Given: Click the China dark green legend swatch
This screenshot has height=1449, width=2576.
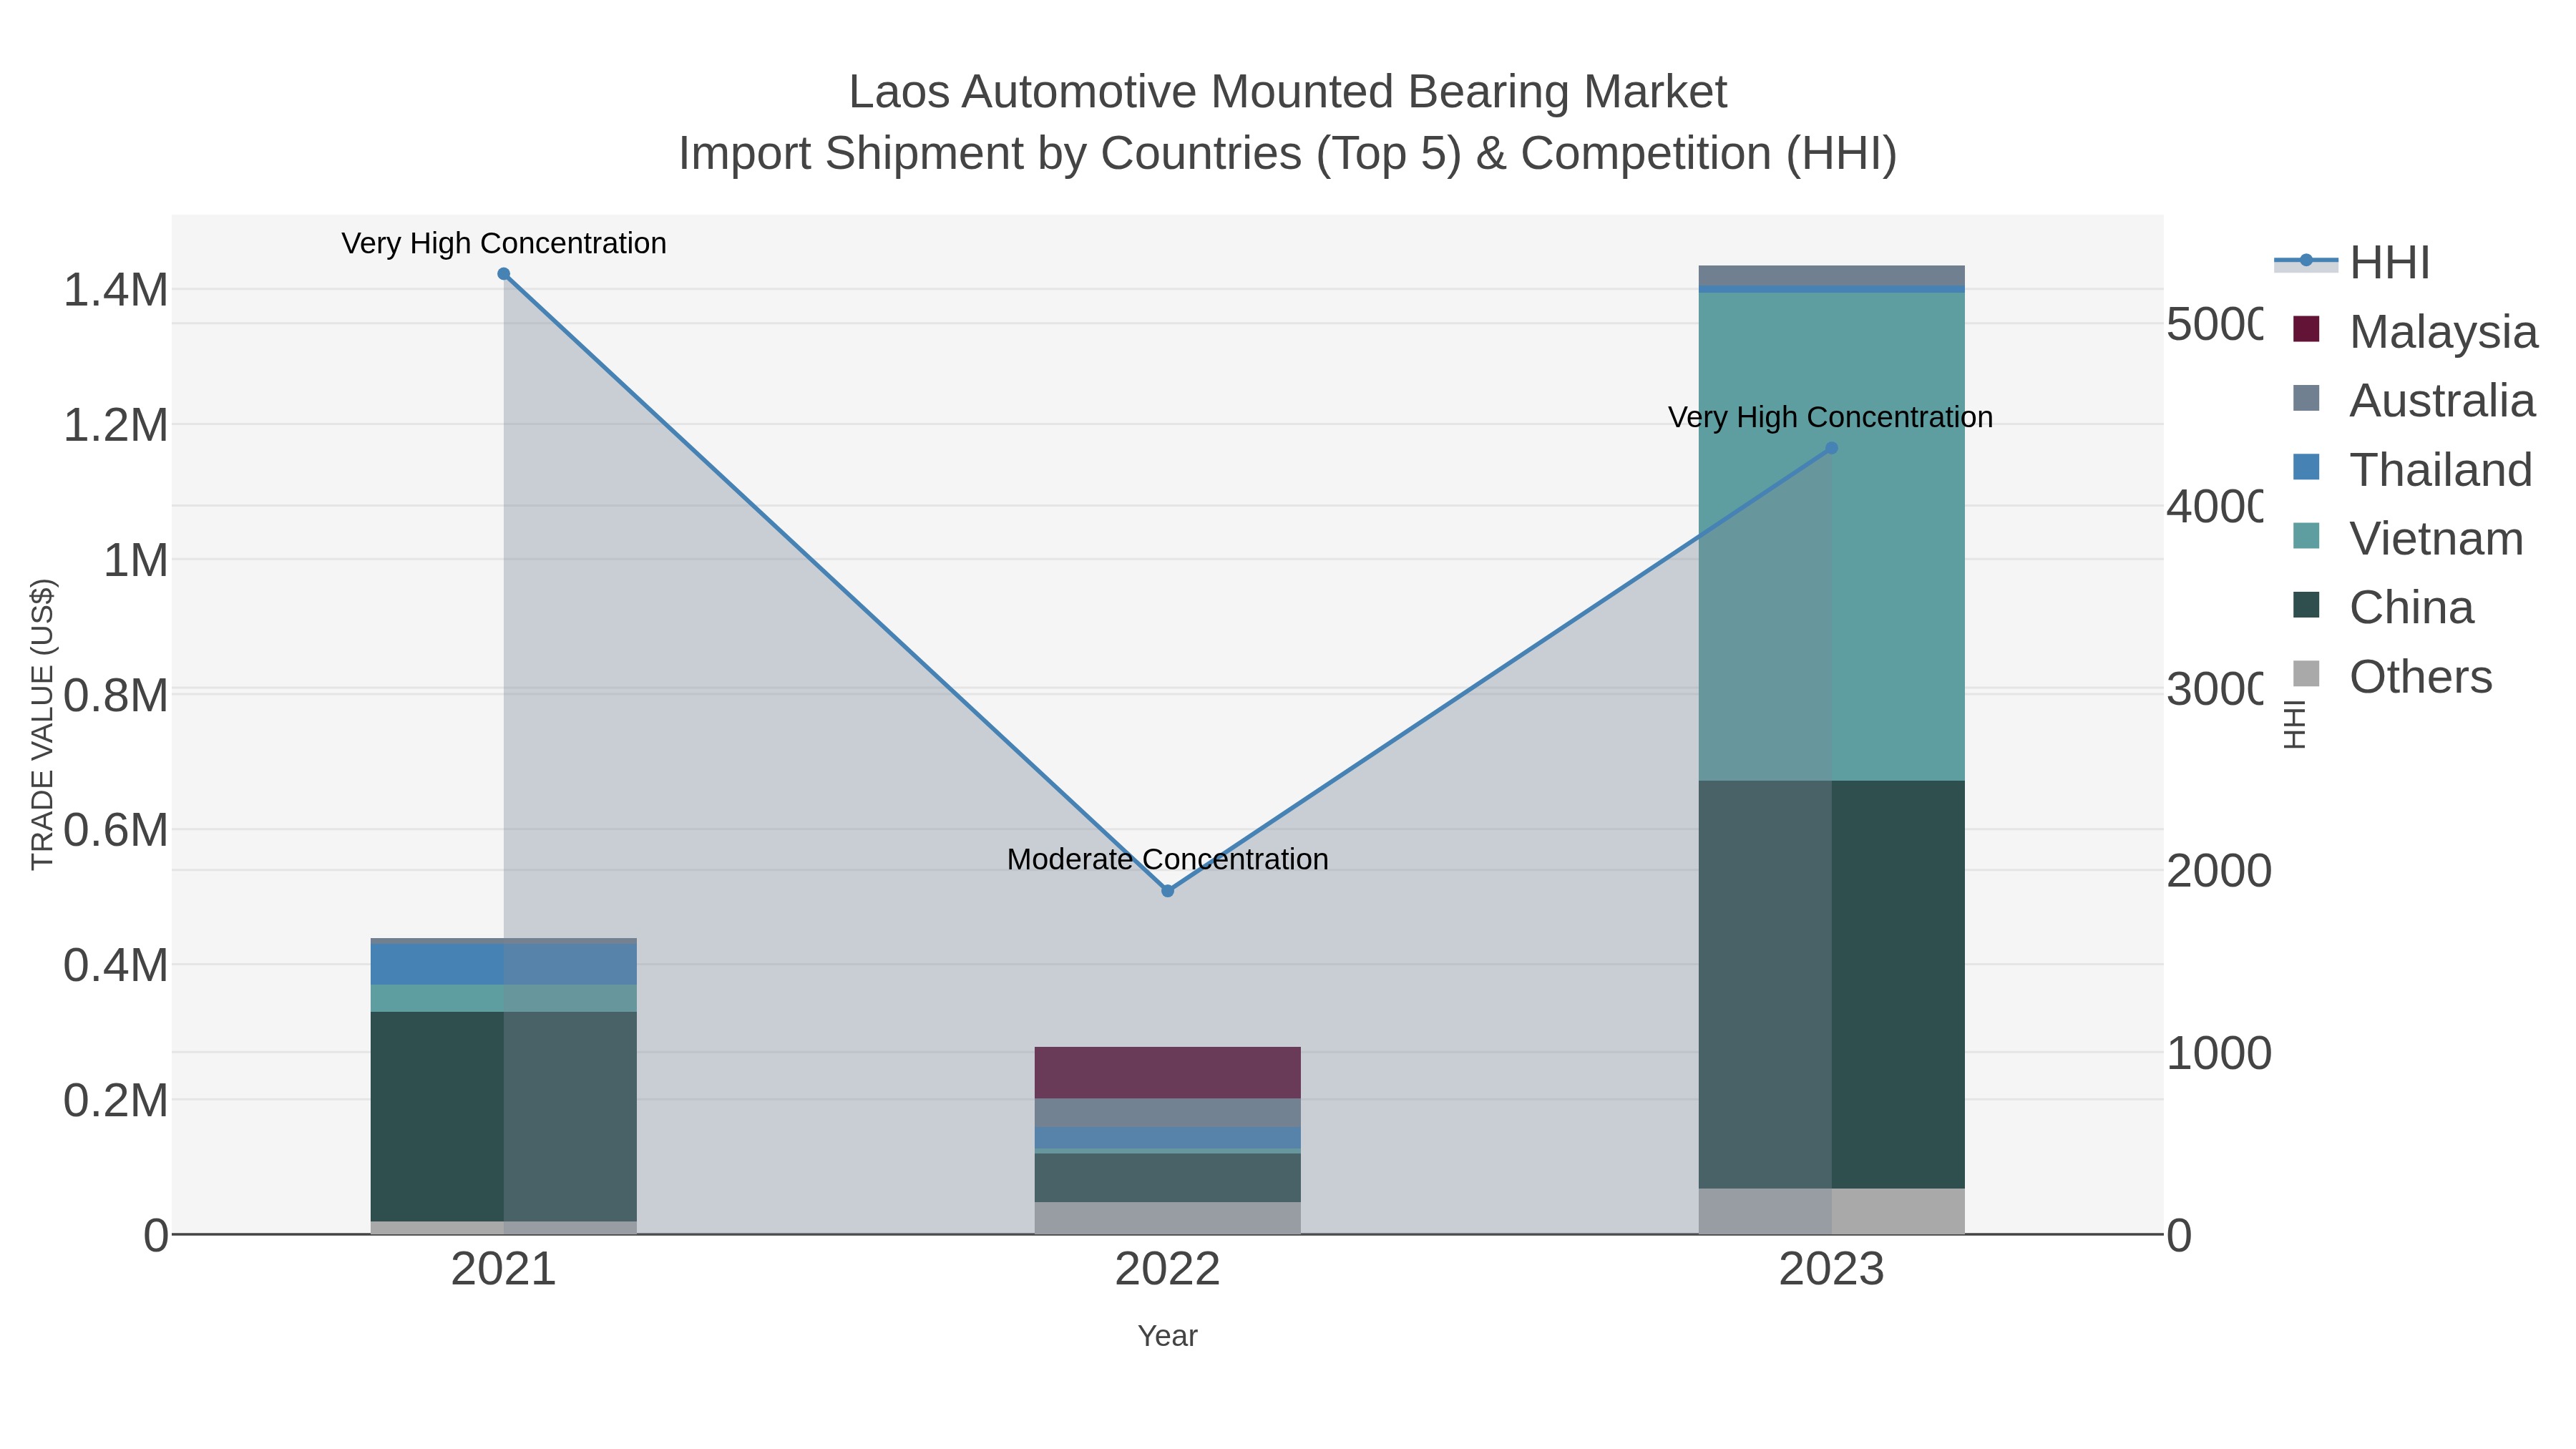Looking at the screenshot, I should coord(2306,604).
